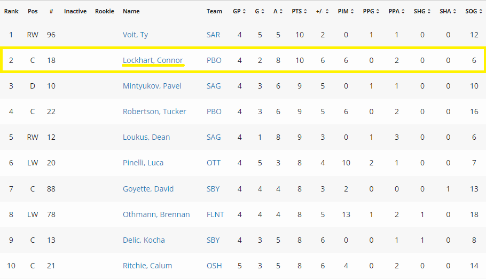Click the Mintyukov, Pavel name link
The height and width of the screenshot is (279, 486).
tap(152, 86)
